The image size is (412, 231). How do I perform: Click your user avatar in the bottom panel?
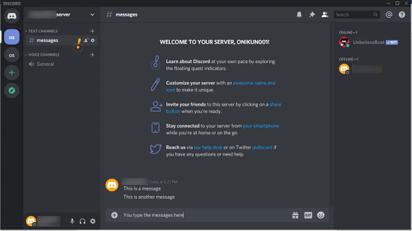tap(31, 221)
